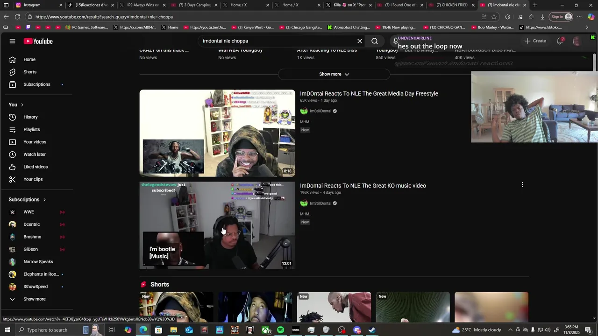Open ImStillDontai channel under Media Day Freestyle video
Viewport: 598px width, 336px height.
tap(320, 111)
